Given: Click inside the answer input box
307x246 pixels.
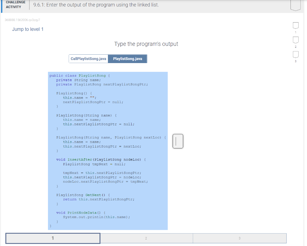Looking at the screenshot, I should click(x=178, y=141).
